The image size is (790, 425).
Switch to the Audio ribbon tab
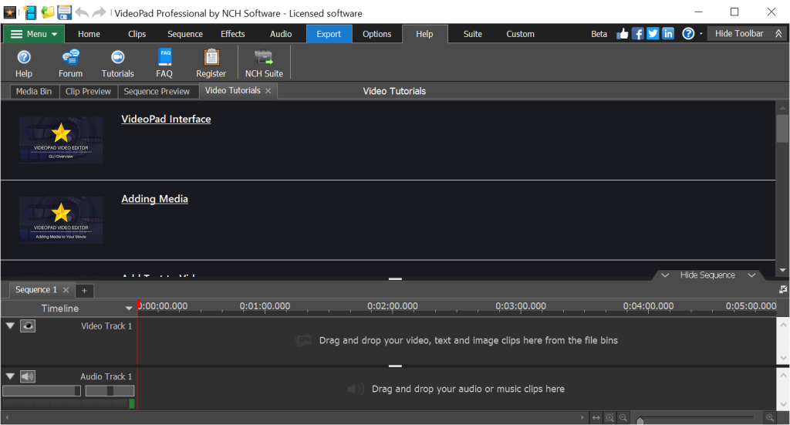click(x=281, y=34)
